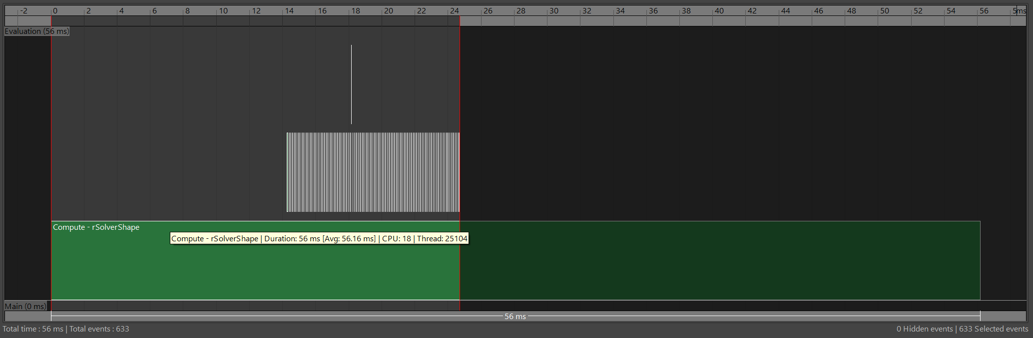Click the 18 on the time ruler

(356, 11)
